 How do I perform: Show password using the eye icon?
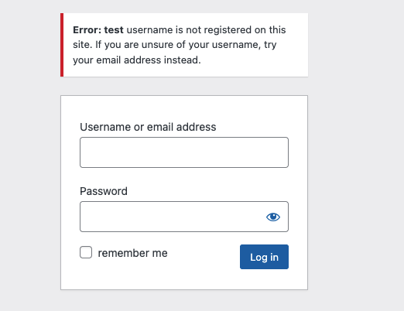pos(273,217)
